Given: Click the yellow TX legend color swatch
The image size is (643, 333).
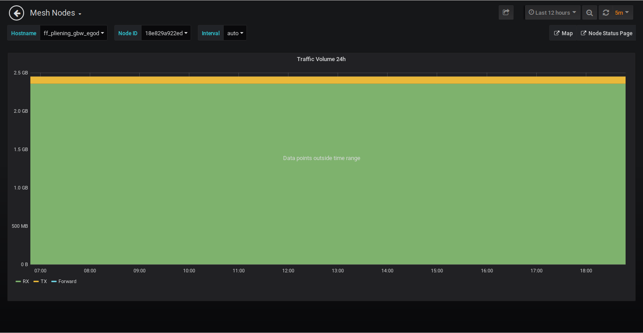Looking at the screenshot, I should point(36,281).
